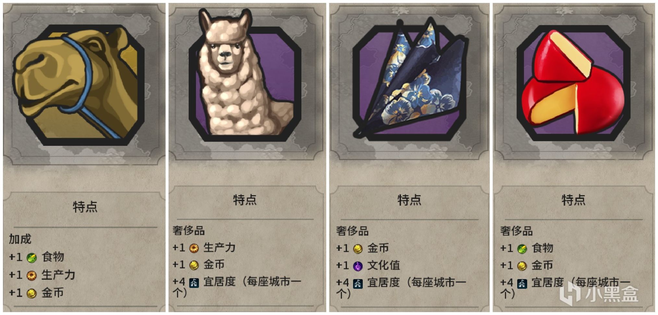Screen dimensions: 658x315
Task: Click the production icon on the alpaca card
Action: (194, 248)
